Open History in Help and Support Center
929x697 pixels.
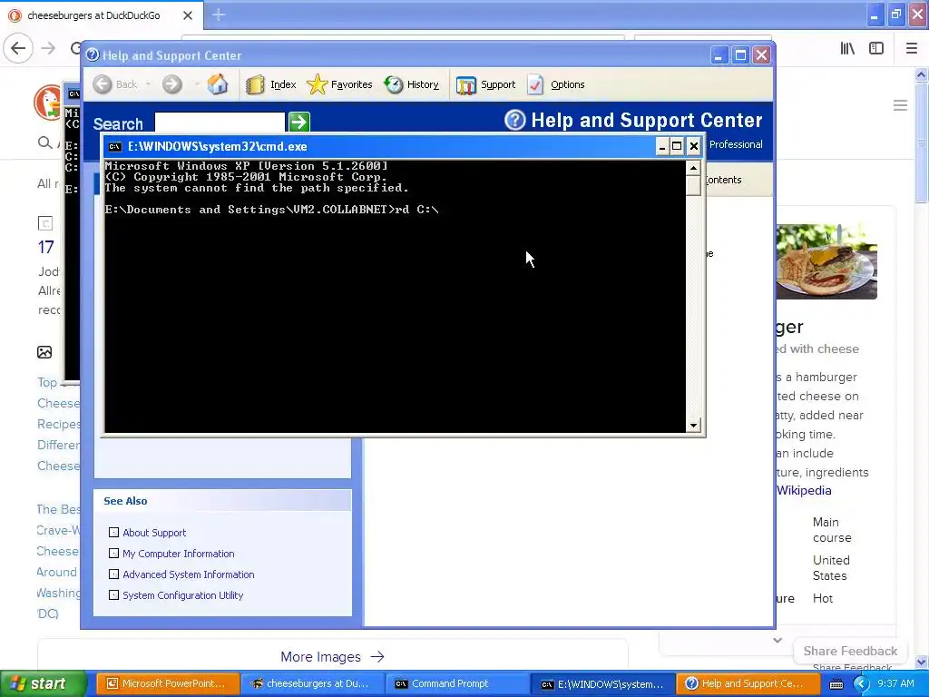[411, 84]
